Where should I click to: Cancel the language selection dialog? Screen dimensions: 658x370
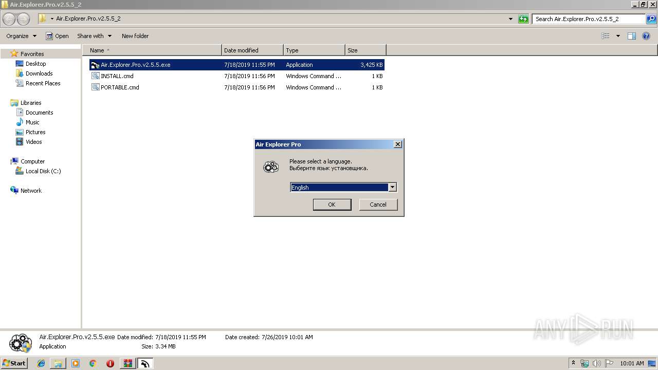378,205
